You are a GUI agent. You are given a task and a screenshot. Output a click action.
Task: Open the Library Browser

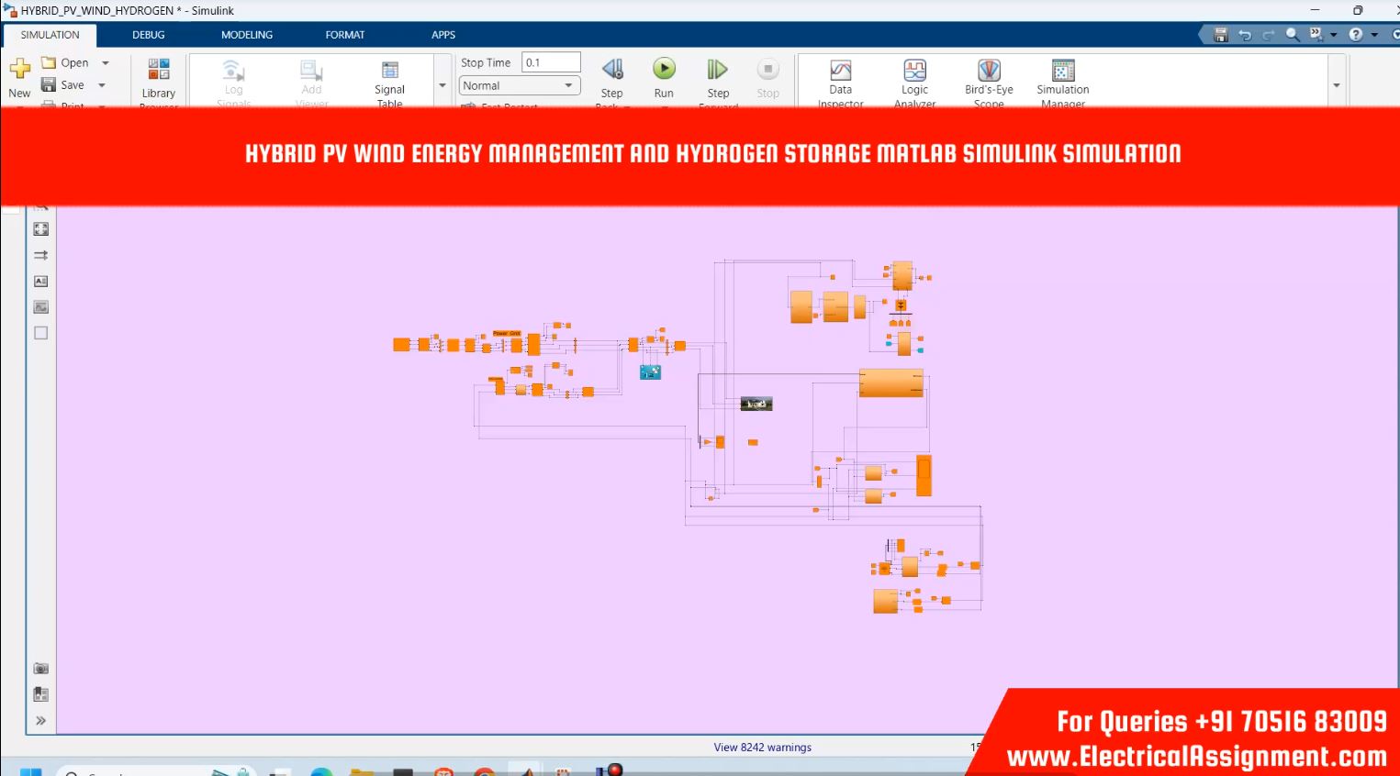point(158,78)
